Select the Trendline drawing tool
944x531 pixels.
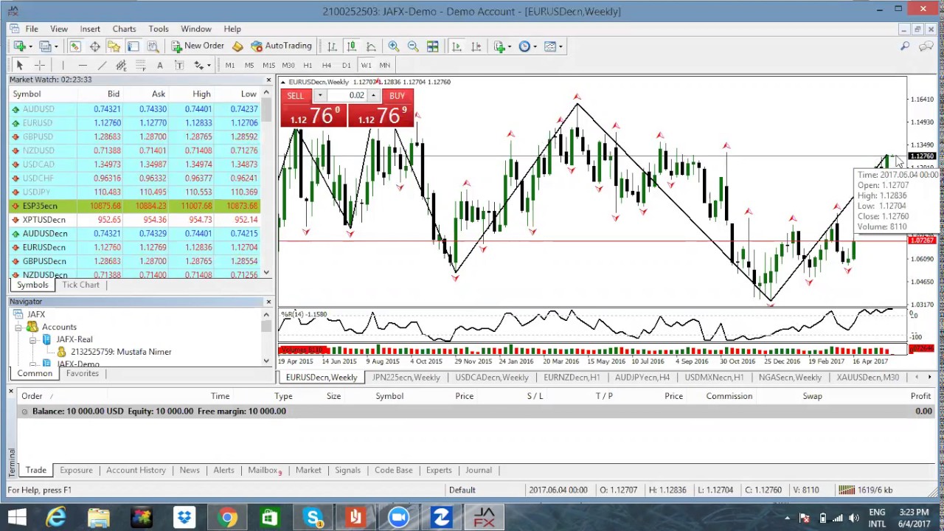(x=102, y=66)
